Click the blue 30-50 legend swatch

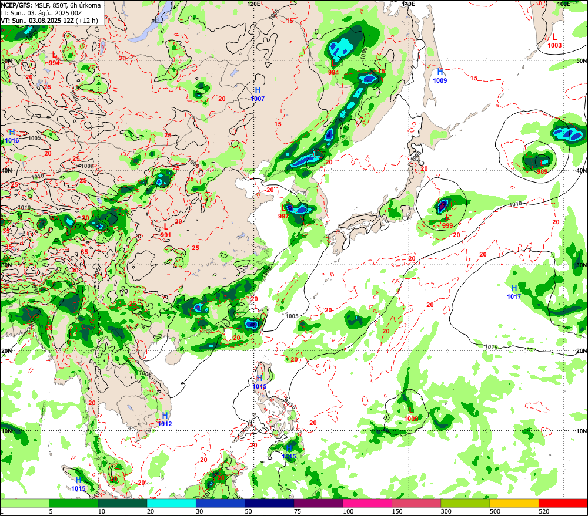pos(220,503)
